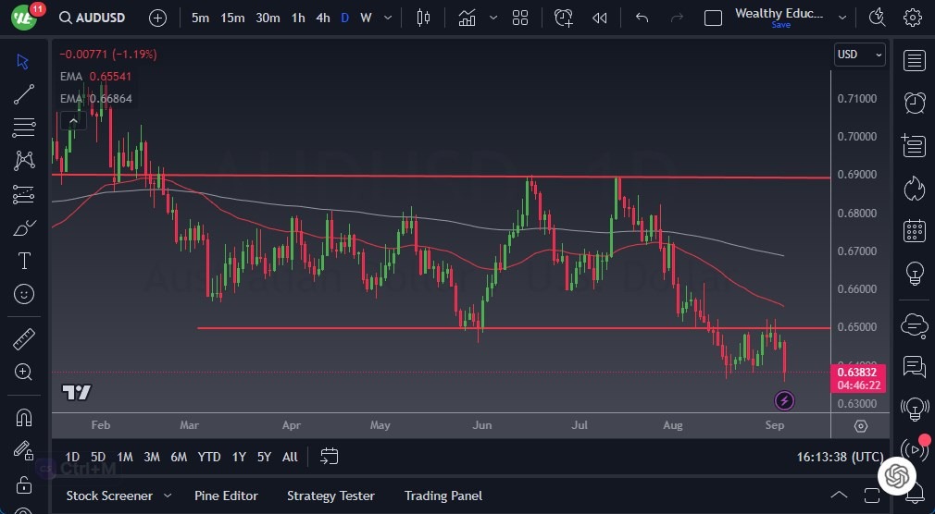
Task: Expand the Wealthy Education layout dropdown
Action: (841, 18)
